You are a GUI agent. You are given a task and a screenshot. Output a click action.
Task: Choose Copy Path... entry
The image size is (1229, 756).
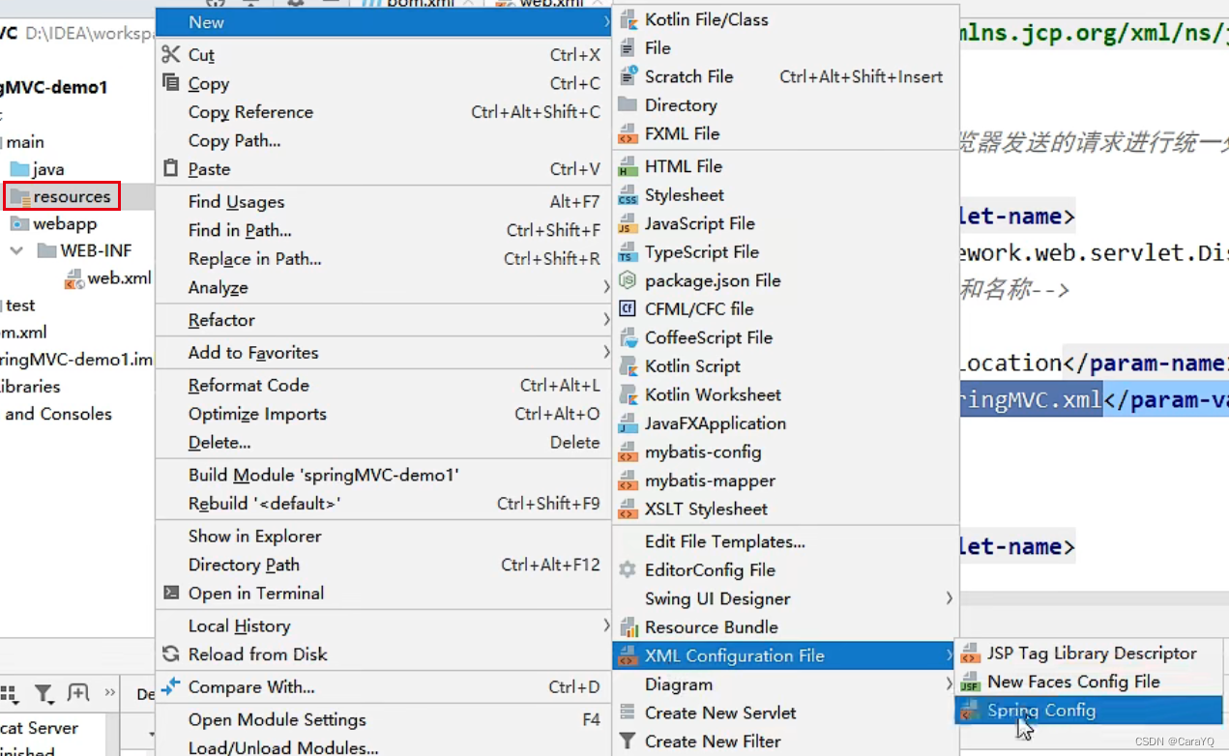[x=384, y=140]
